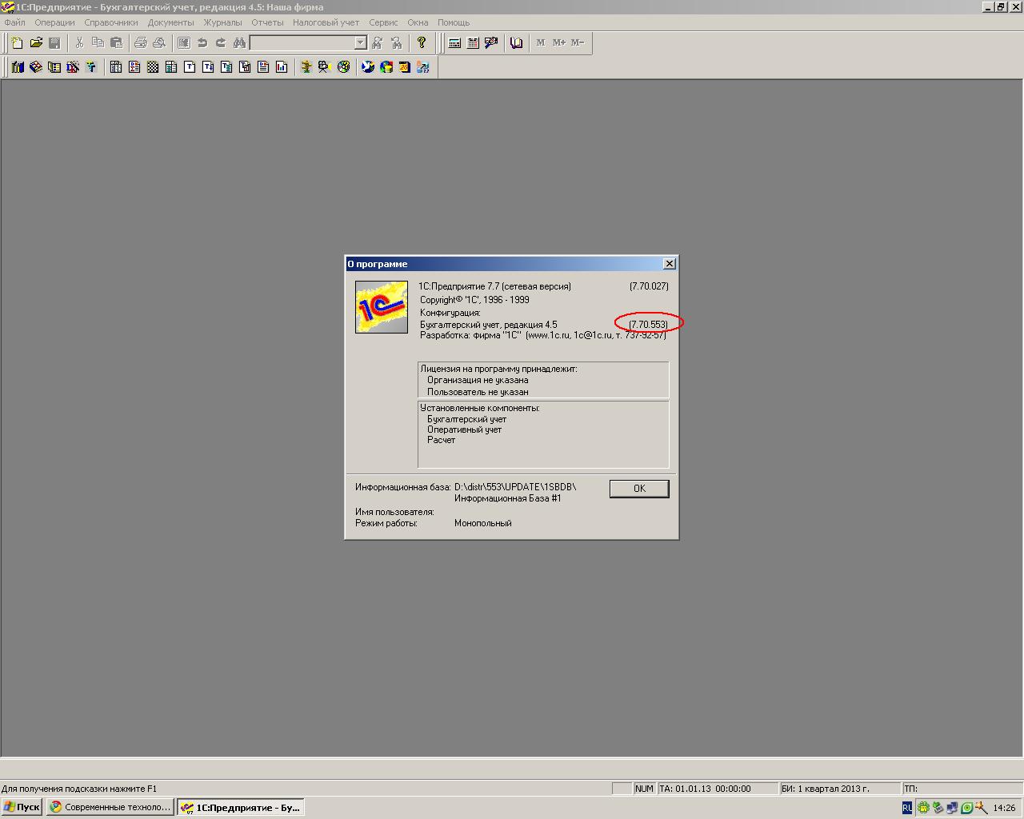Open the Отчеты menu
The image size is (1024, 819).
[267, 22]
